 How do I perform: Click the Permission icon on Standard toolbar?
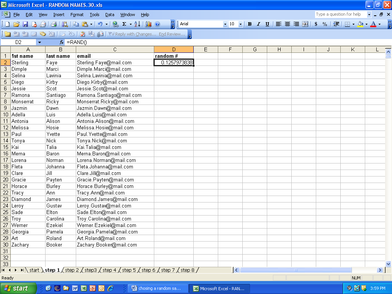34,24
